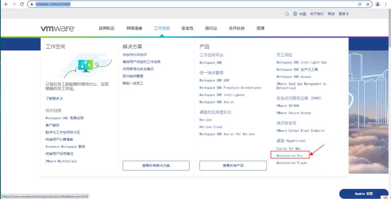Open the Cookie 设置 button

pyautogui.click(x=364, y=193)
